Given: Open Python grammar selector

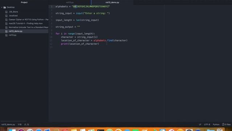Looking at the screenshot, I should pyautogui.click(x=216, y=124).
